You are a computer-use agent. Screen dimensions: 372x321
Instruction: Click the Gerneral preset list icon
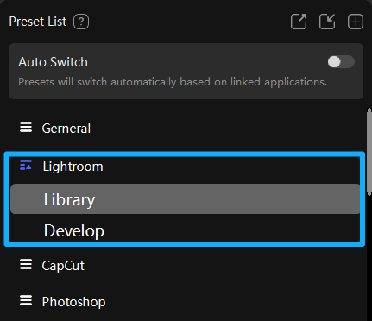(x=26, y=127)
